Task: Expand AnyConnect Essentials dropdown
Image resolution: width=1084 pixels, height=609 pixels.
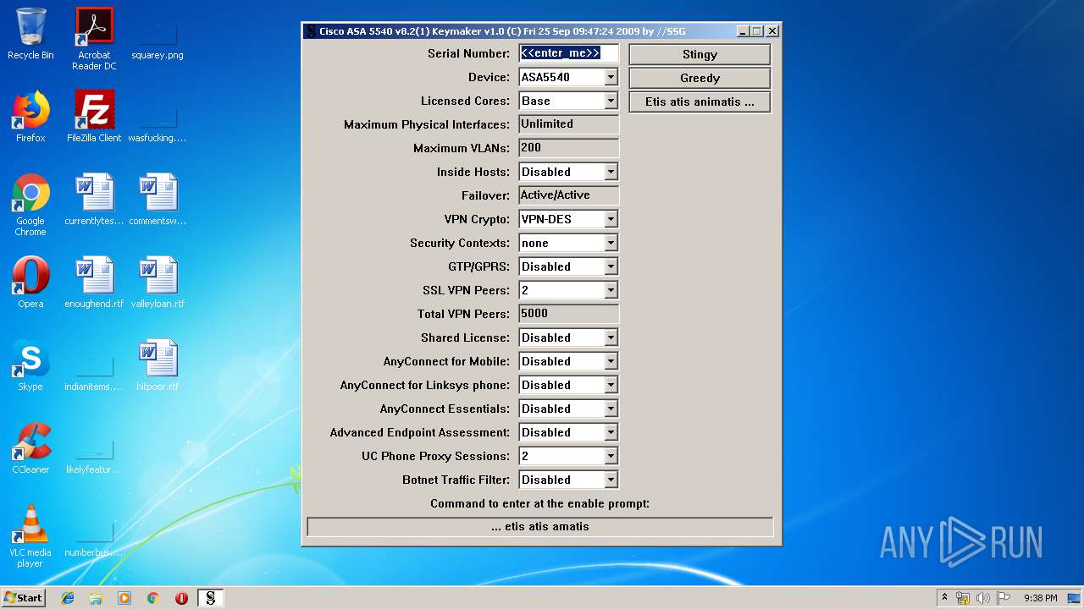Action: point(611,409)
